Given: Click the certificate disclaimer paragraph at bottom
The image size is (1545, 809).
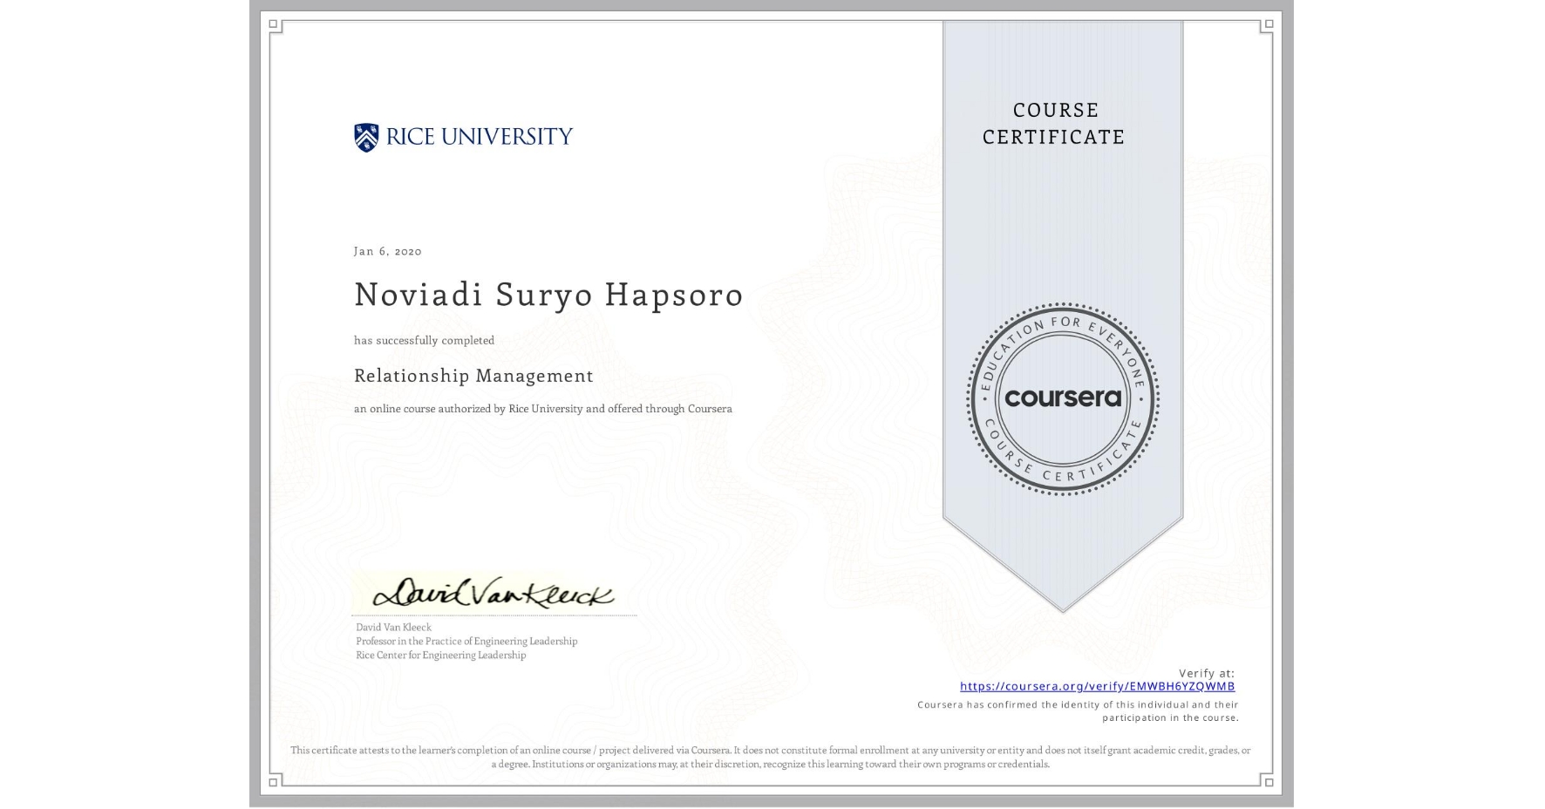Looking at the screenshot, I should [771, 757].
